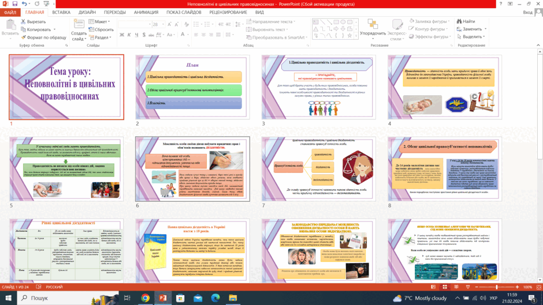Open the font size combo box arrow
The height and width of the screenshot is (305, 543).
click(163, 24)
